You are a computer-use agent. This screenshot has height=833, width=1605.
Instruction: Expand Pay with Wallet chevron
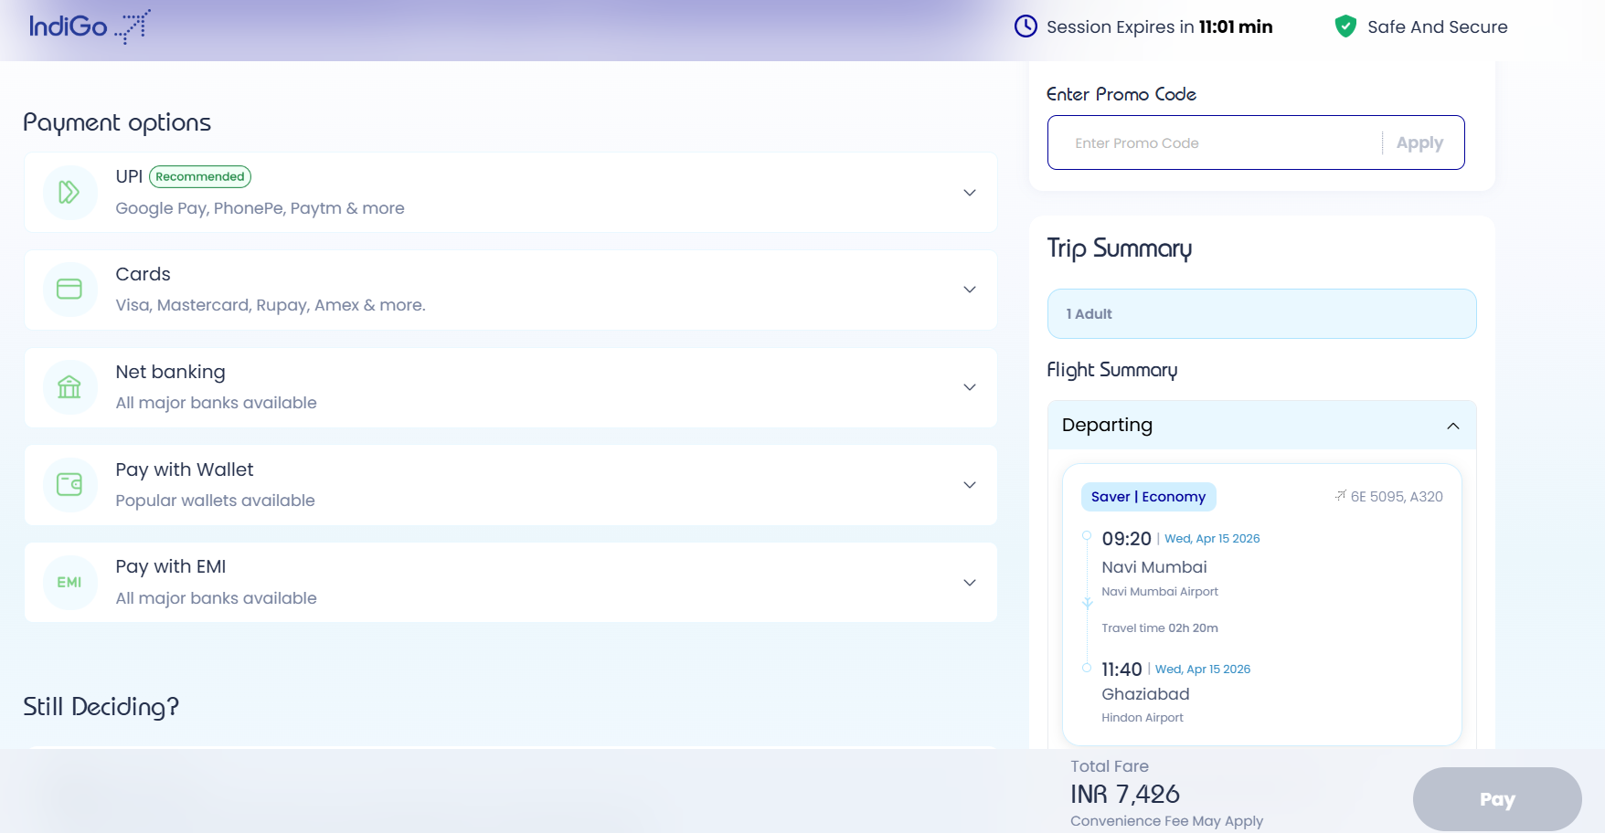[970, 485]
